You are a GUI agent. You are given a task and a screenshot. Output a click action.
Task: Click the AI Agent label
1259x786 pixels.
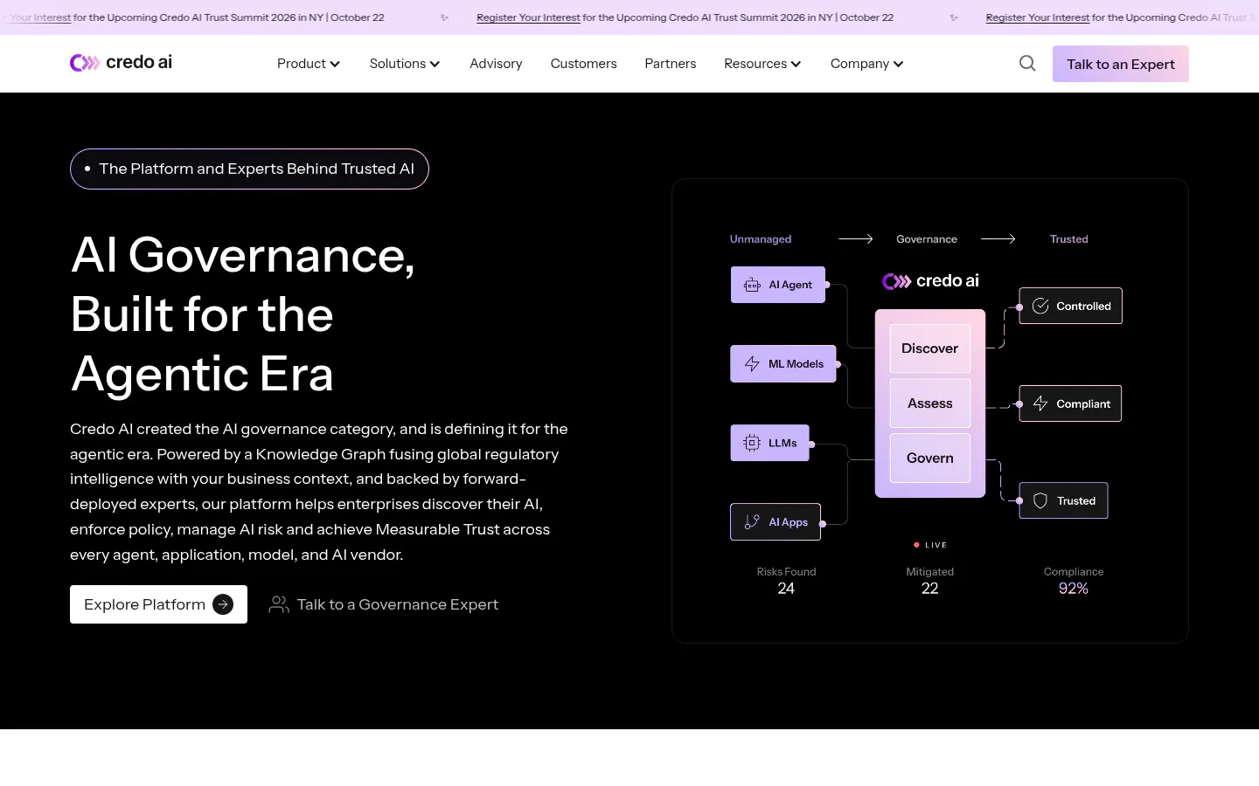(x=790, y=285)
